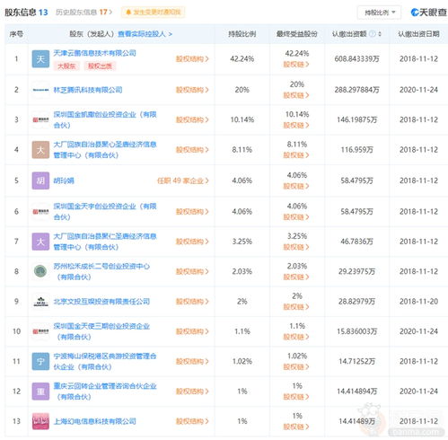Open 历史股东信息 17 tab
This screenshot has width=448, height=440.
(x=83, y=13)
